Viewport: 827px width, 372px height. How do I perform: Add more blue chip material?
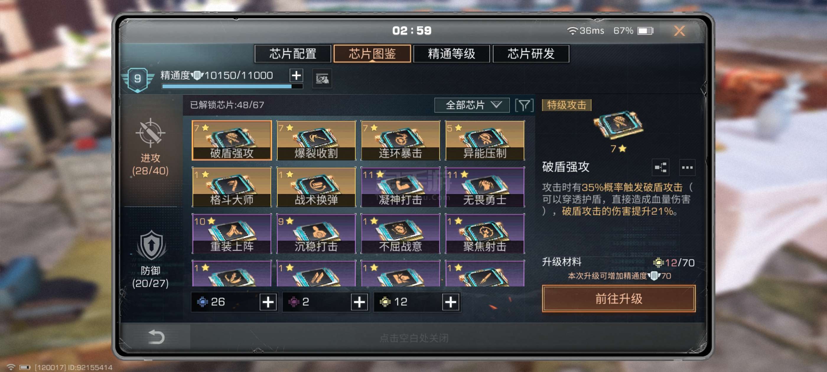(x=268, y=302)
